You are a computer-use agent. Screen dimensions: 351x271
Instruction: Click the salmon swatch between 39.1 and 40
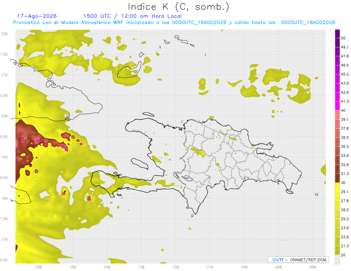click(x=337, y=115)
